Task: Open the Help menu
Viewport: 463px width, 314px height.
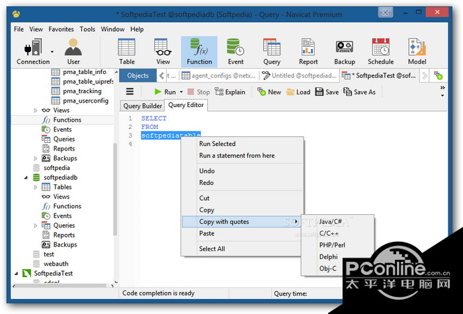Action: pos(137,29)
